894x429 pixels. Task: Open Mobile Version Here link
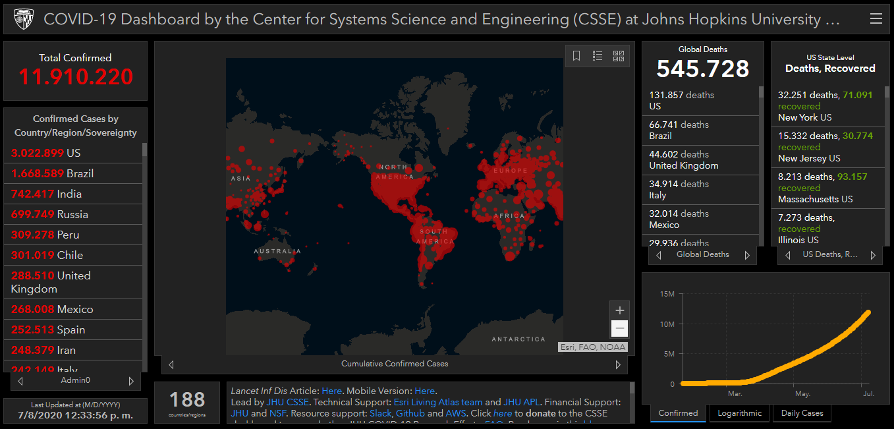(x=424, y=391)
